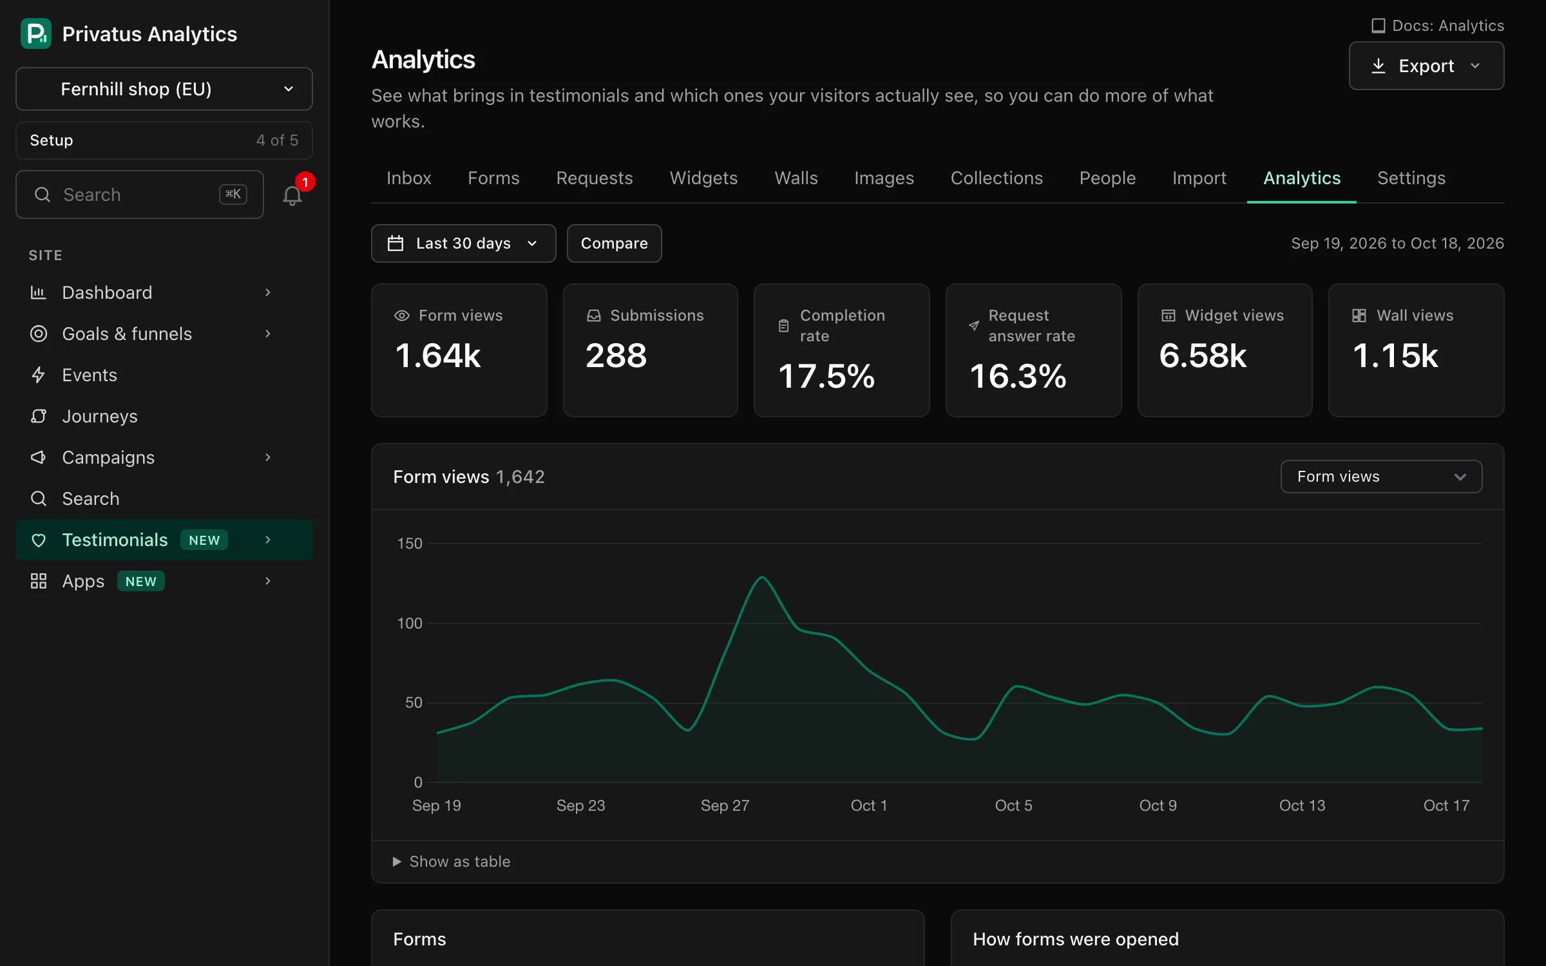The image size is (1546, 966).
Task: Click the Privatus Analytics logo icon
Action: point(36,33)
